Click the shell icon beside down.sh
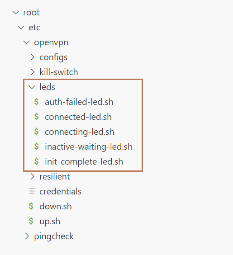The width and height of the screenshot is (233, 255). point(31,206)
